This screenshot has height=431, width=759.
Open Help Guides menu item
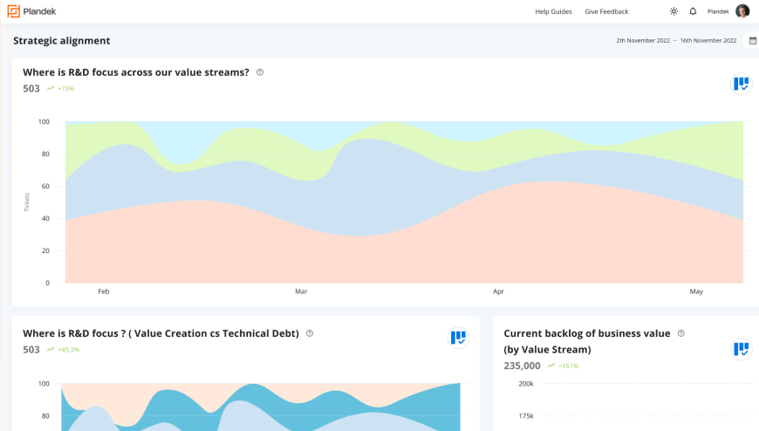(553, 11)
